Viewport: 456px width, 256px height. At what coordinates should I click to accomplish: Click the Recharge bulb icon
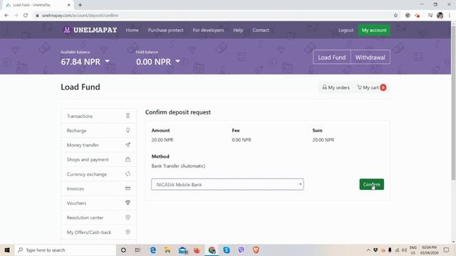click(128, 130)
